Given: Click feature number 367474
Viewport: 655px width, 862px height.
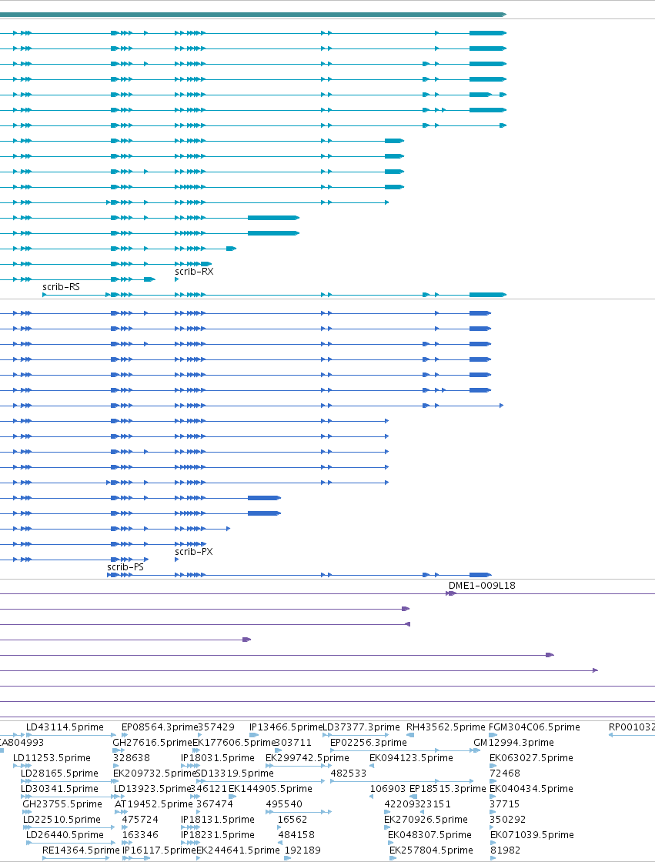Looking at the screenshot, I should [x=215, y=804].
